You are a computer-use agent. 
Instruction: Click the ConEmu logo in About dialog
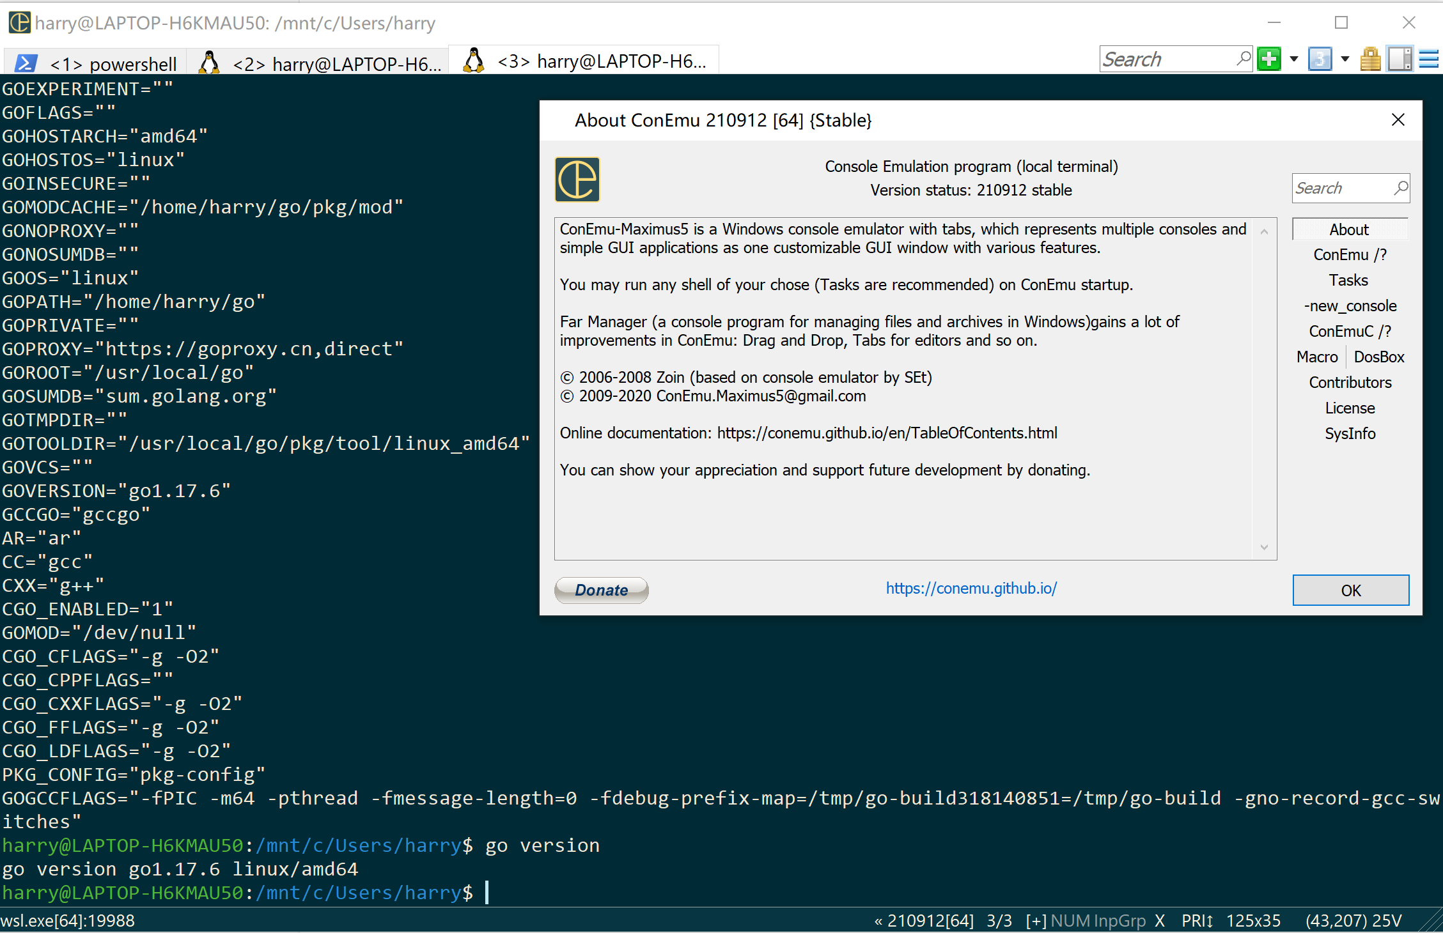(577, 180)
